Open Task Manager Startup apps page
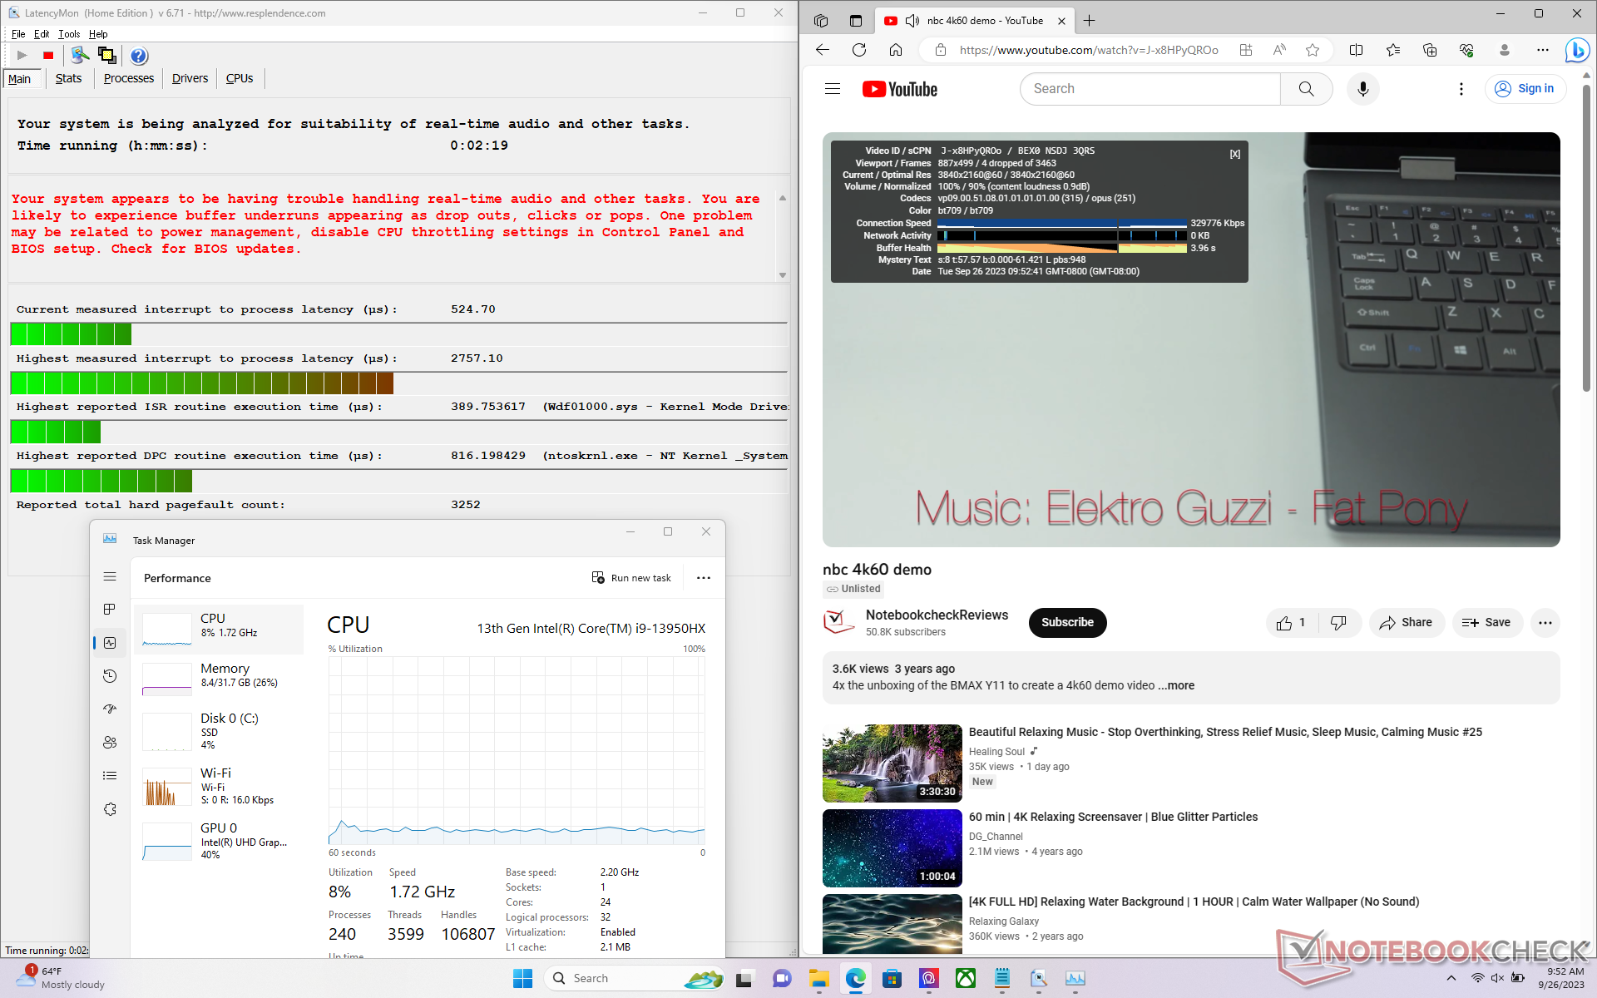 click(x=110, y=709)
